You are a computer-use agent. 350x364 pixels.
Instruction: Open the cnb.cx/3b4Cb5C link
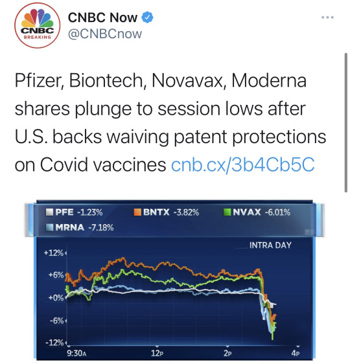point(242,165)
